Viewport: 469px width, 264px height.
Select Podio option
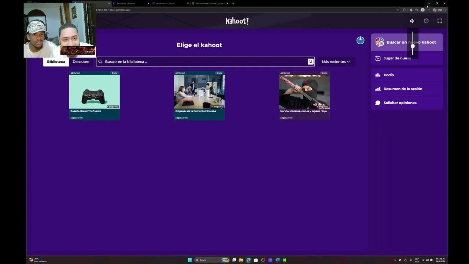tap(407, 75)
